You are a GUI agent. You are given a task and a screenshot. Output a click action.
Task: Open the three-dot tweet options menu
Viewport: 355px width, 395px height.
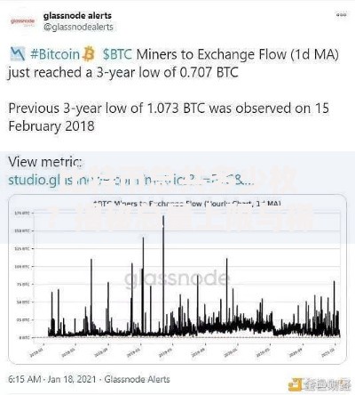[x=341, y=14]
